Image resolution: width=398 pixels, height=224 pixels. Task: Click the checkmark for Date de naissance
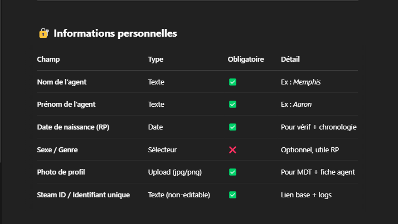[x=232, y=127]
